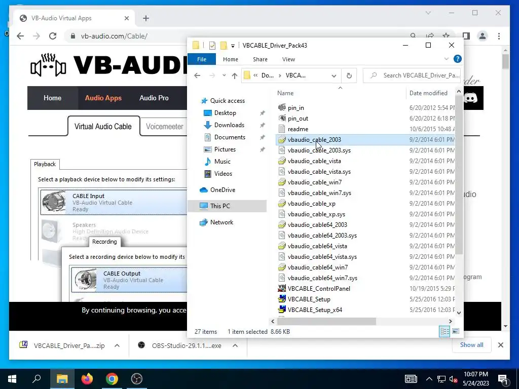Show hidden system tray icons
Screen dimensions: 519x389
point(429,379)
